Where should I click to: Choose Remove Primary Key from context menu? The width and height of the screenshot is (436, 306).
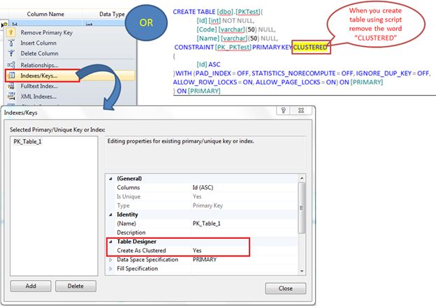[x=46, y=33]
